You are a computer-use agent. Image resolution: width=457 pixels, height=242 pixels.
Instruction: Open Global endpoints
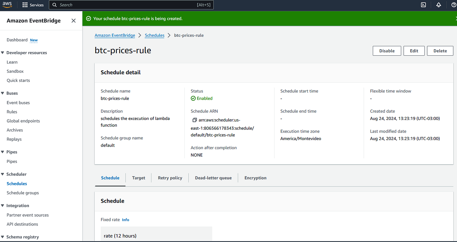[23, 121]
